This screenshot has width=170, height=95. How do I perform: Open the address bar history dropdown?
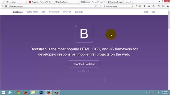99,6
